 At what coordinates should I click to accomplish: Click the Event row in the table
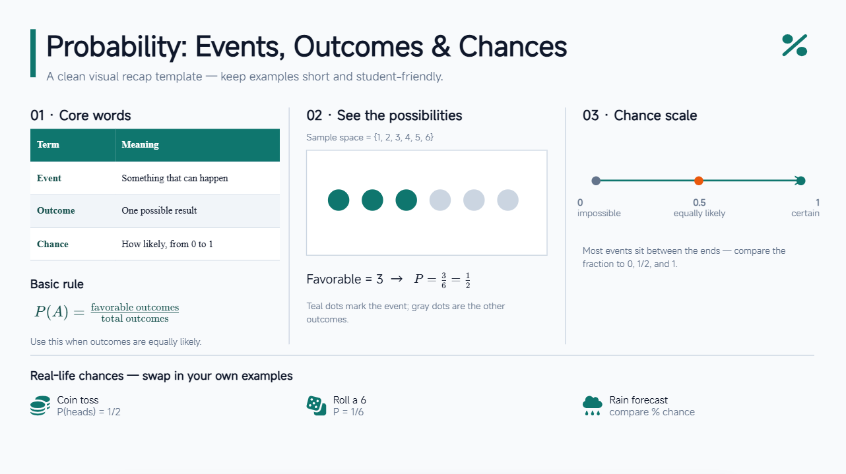tap(155, 178)
